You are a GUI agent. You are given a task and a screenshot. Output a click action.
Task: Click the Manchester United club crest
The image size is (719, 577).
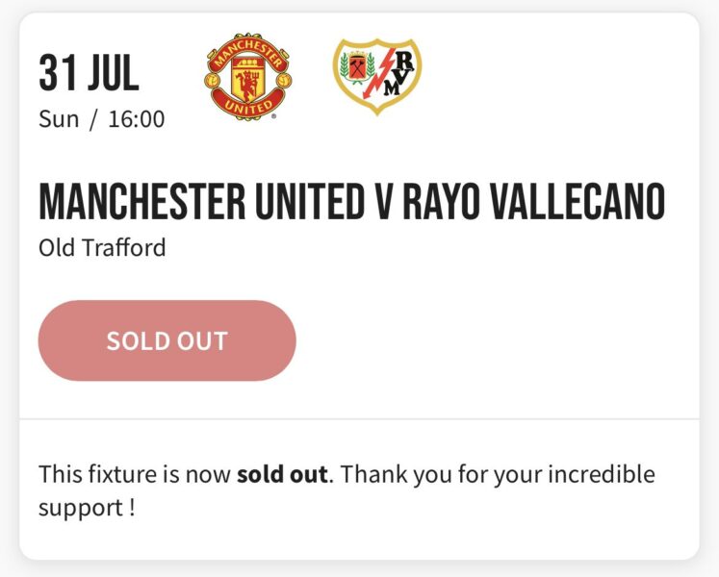coord(248,77)
